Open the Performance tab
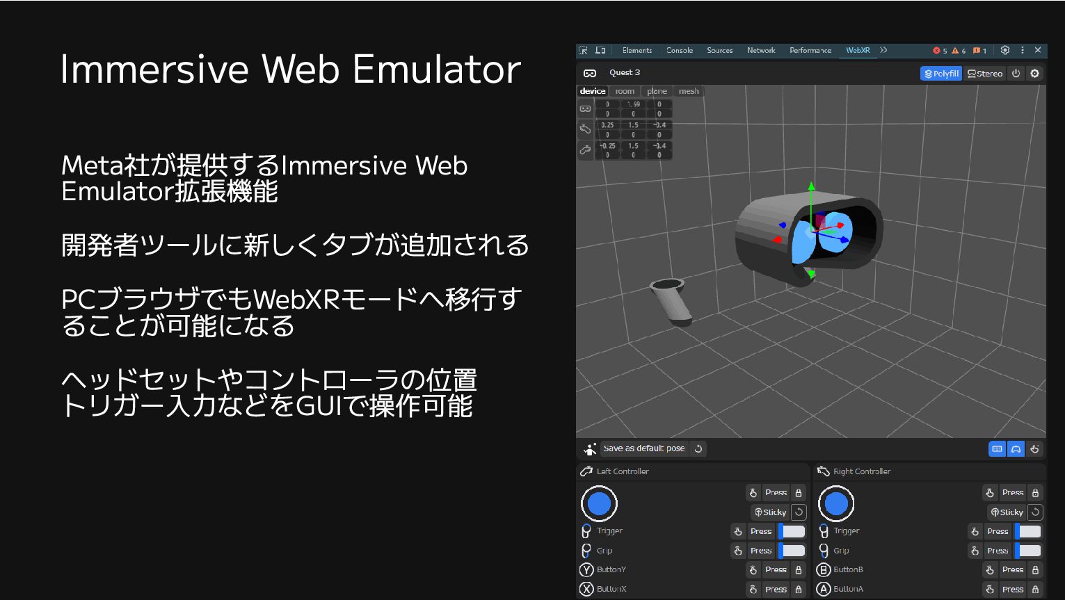The image size is (1065, 600). [x=810, y=50]
